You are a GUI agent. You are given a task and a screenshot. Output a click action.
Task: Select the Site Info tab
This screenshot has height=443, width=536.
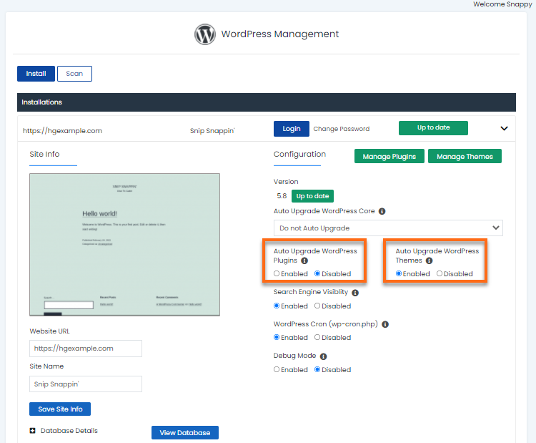[45, 154]
